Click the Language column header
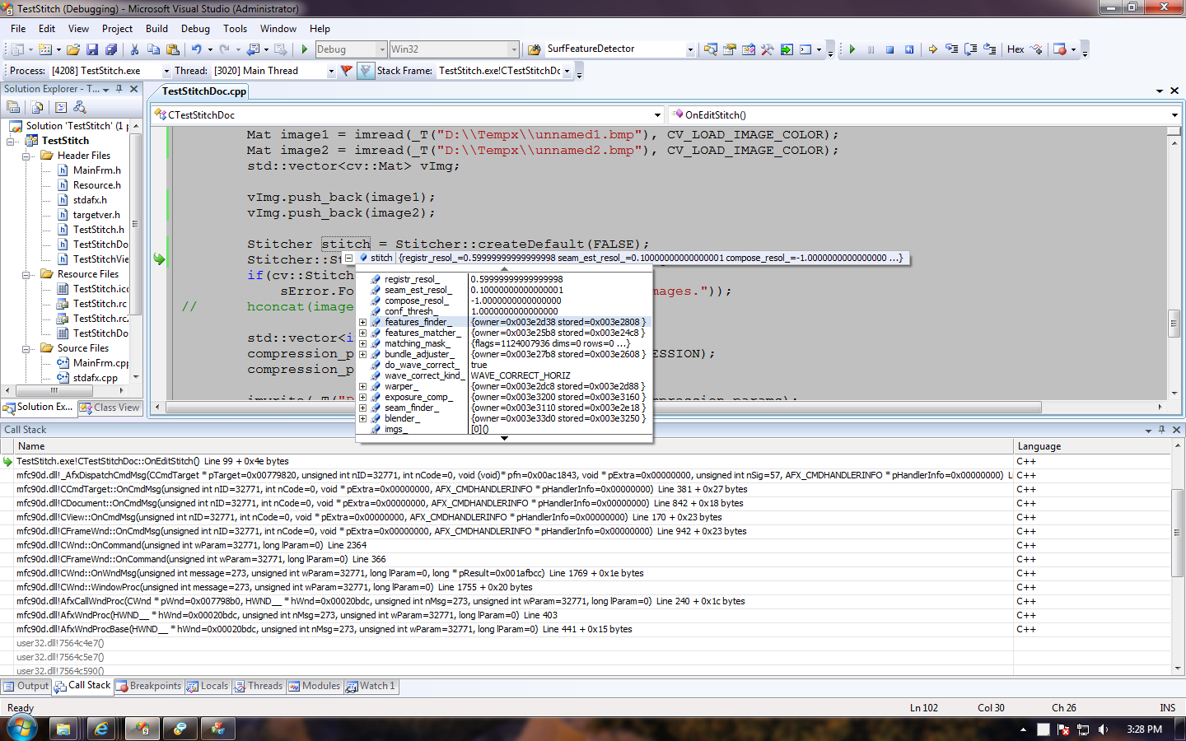Viewport: 1186px width, 741px height. 1092,446
